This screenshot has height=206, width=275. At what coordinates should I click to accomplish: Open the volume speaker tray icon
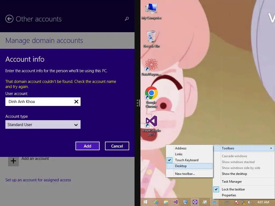[249, 202]
